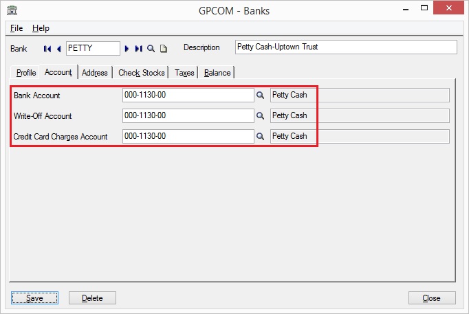This screenshot has height=314, width=469.
Task: Go to the next bank record
Action: pos(127,49)
